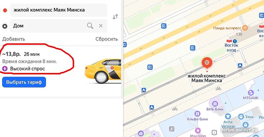Select the Альфа-Банк map marker
The width and height of the screenshot is (264, 137).
point(197,114)
